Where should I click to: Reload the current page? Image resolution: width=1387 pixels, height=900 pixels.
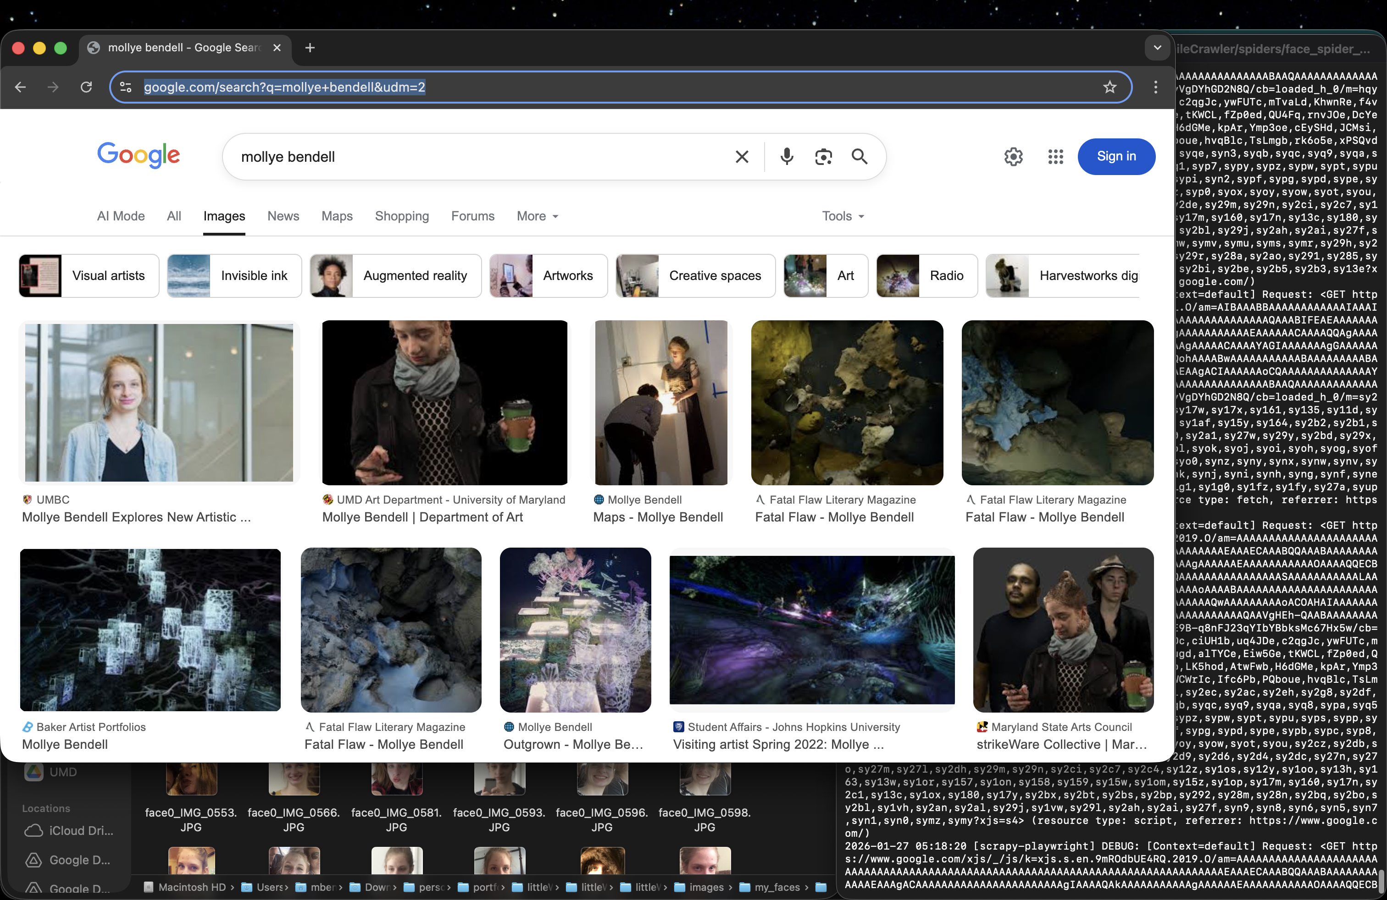coord(86,87)
